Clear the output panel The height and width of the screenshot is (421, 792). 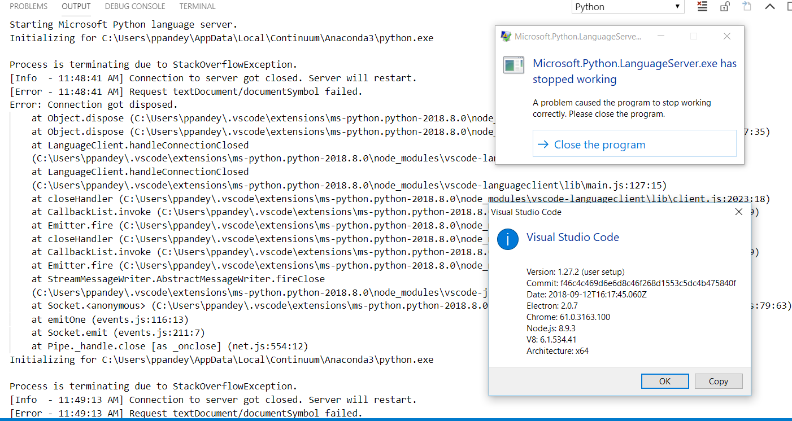pos(702,7)
